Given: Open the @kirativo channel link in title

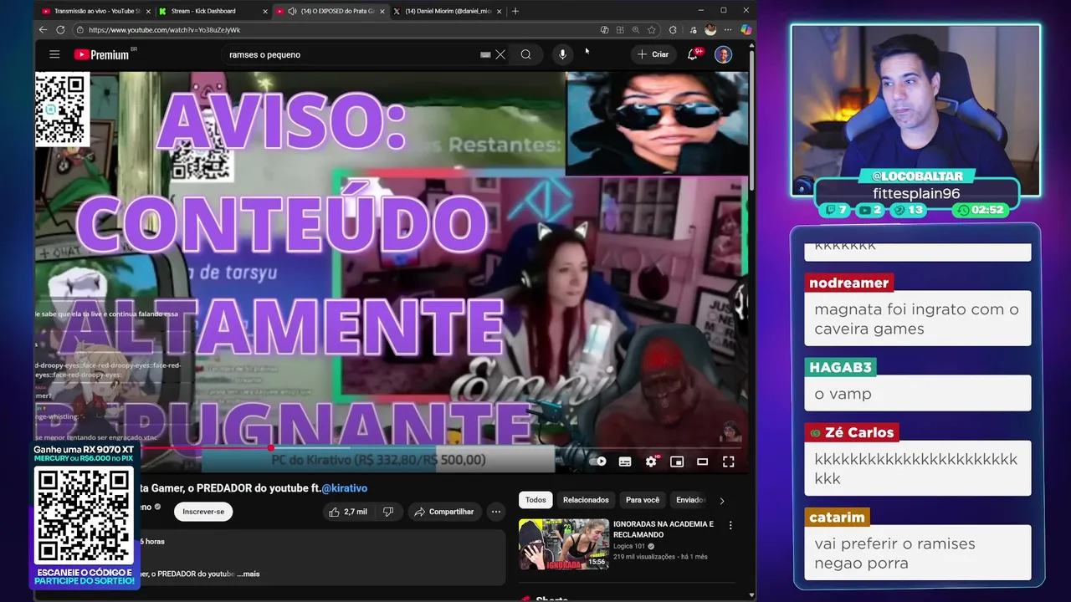Looking at the screenshot, I should (345, 488).
